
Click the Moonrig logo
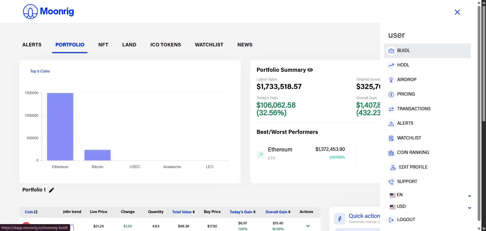[48, 11]
